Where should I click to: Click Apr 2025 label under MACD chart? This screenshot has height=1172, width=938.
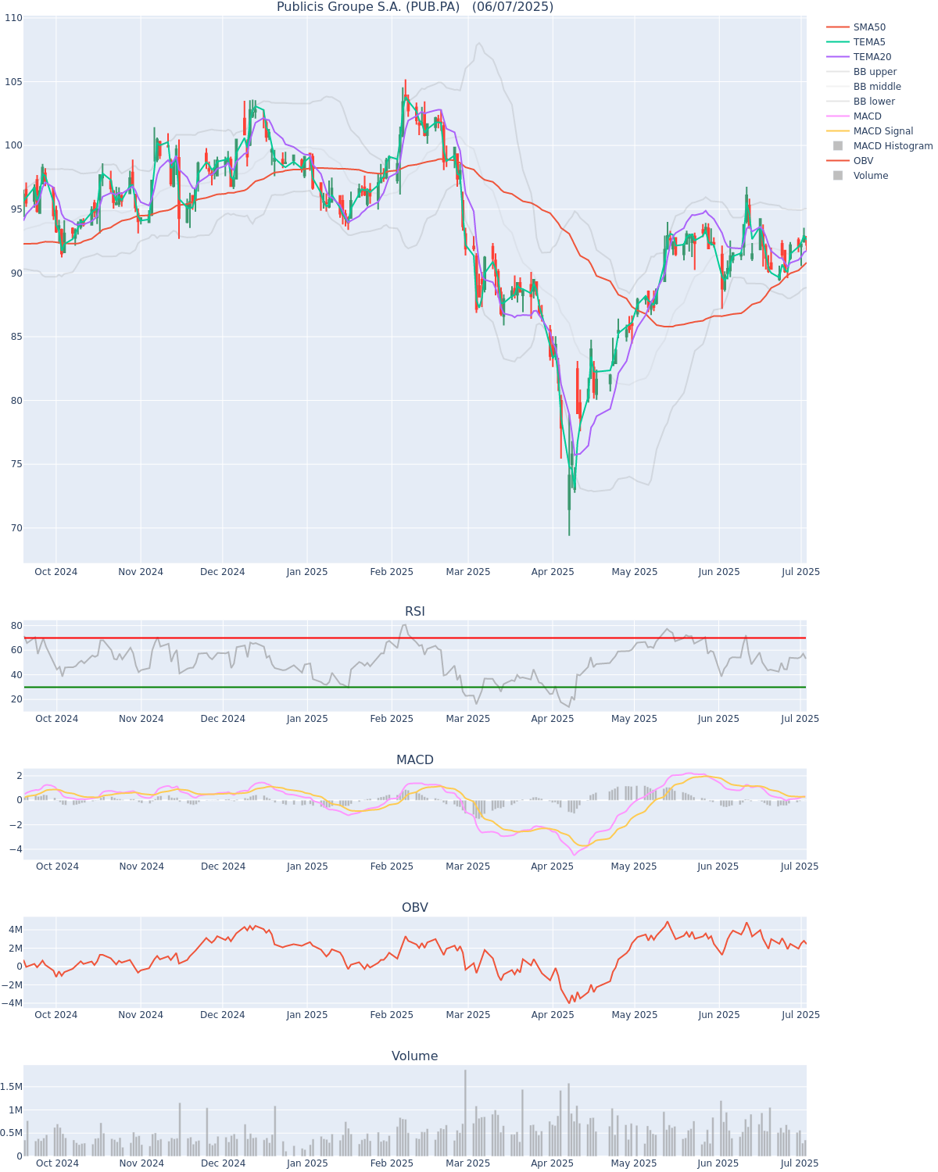click(553, 866)
